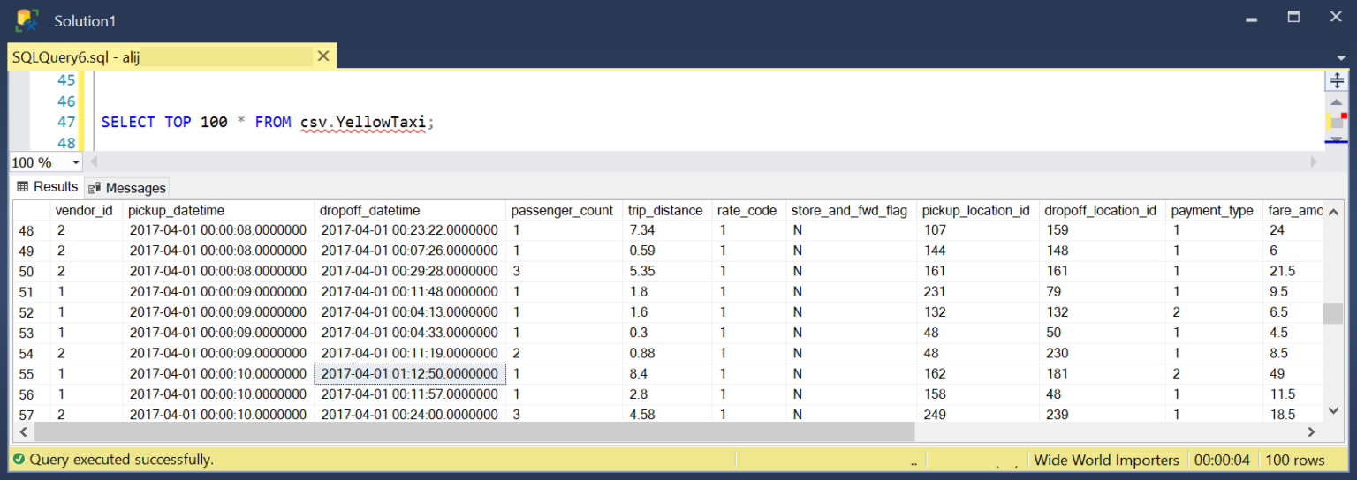Click the results vertical scrollbar thumb

click(1333, 313)
